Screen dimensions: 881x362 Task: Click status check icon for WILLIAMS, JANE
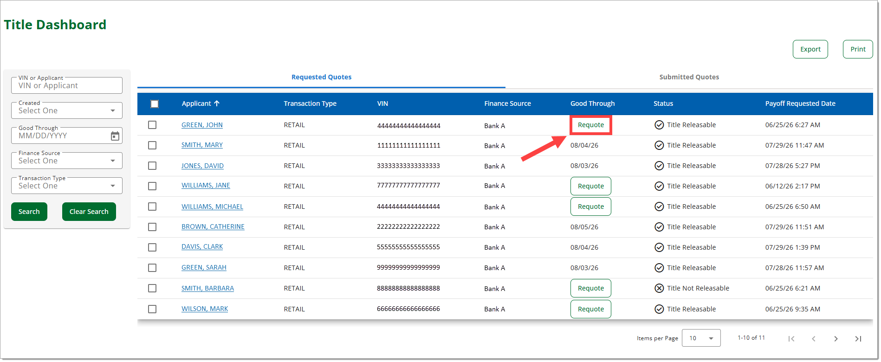[659, 186]
